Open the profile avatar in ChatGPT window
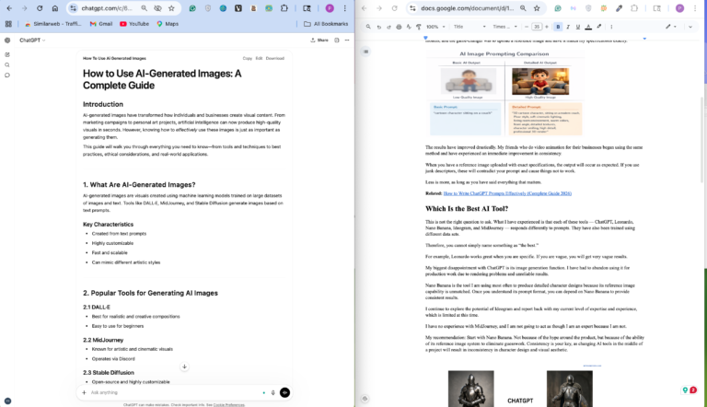 tap(330, 8)
